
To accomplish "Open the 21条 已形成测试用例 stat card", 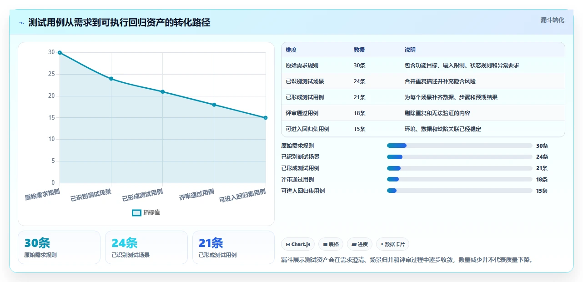I will (x=234, y=247).
